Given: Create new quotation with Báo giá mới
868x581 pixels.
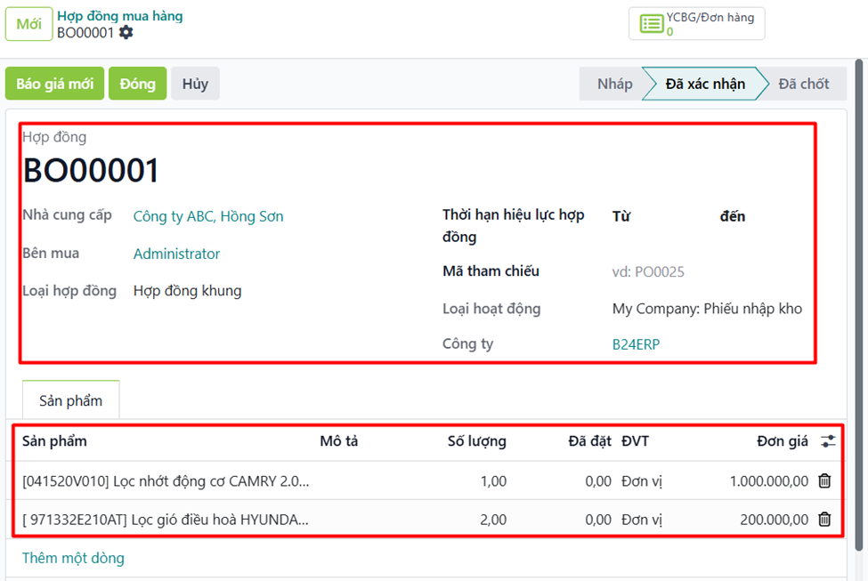Looking at the screenshot, I should [x=54, y=84].
